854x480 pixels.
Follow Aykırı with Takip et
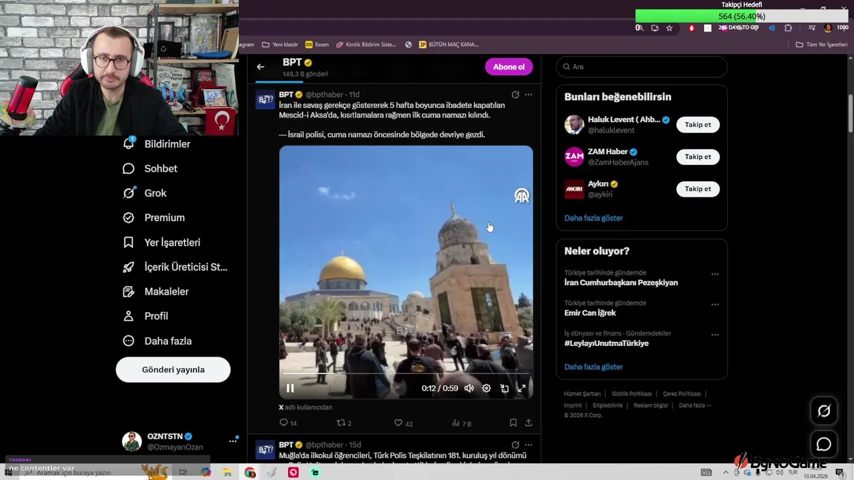click(x=698, y=189)
